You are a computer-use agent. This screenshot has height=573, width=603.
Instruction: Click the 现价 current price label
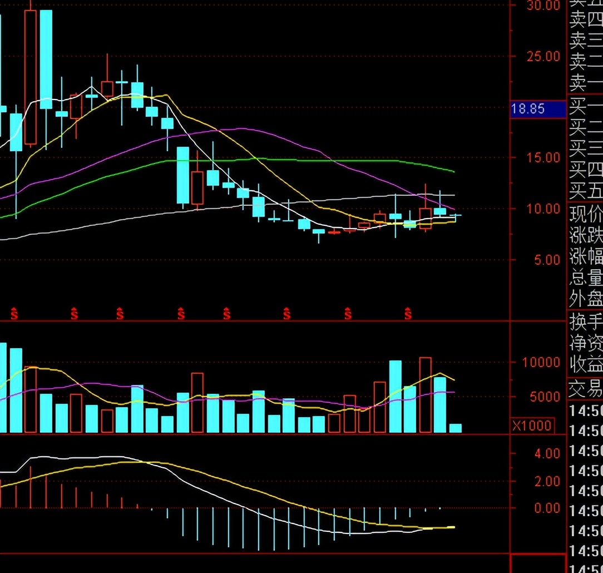(585, 214)
